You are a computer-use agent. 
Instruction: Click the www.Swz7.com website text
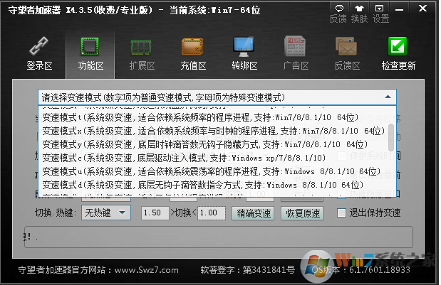click(x=146, y=270)
